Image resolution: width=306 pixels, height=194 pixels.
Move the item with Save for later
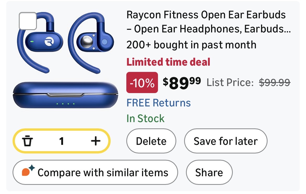pyautogui.click(x=225, y=141)
